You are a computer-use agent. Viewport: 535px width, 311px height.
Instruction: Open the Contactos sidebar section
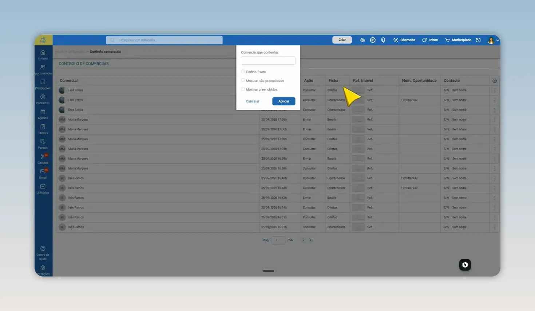(x=43, y=99)
